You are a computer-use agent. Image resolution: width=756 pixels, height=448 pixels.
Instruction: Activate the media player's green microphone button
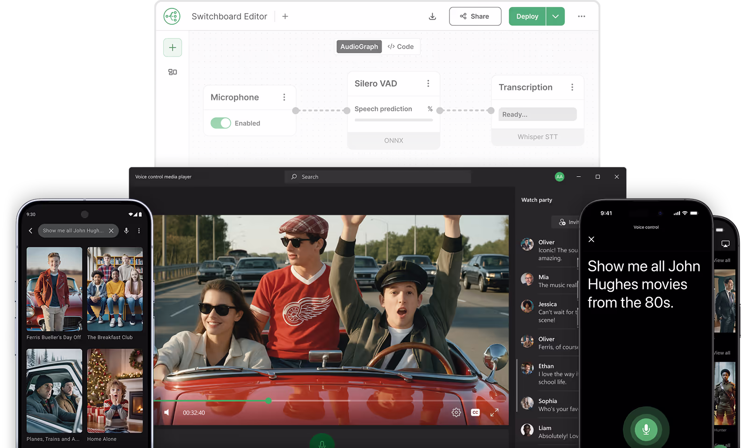pyautogui.click(x=322, y=441)
